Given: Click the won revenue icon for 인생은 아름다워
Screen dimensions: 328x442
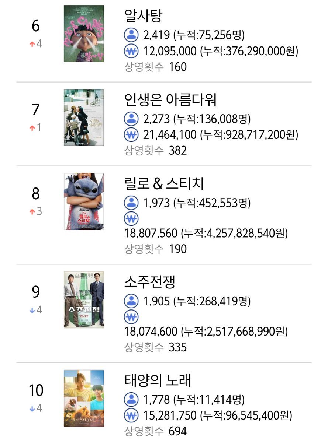Looking at the screenshot, I should 131,135.
